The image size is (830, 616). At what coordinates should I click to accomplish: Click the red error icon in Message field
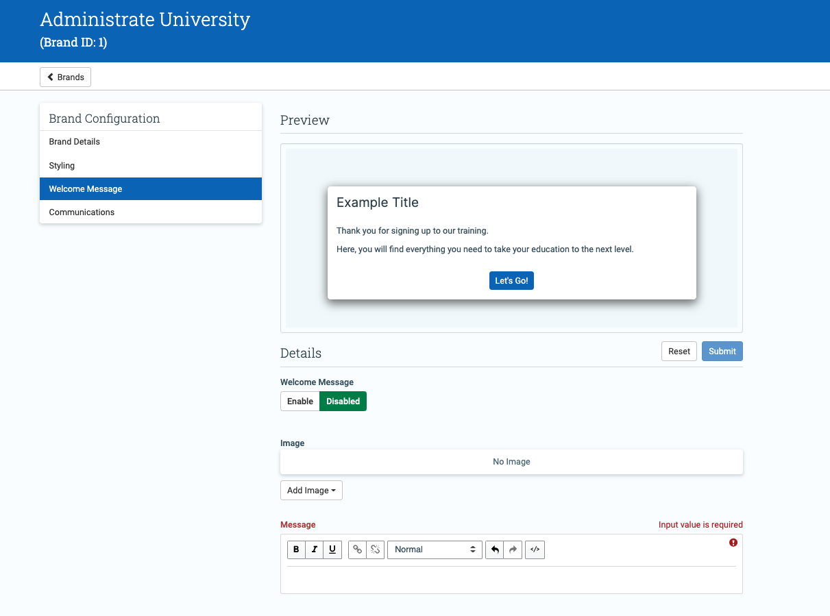733,543
